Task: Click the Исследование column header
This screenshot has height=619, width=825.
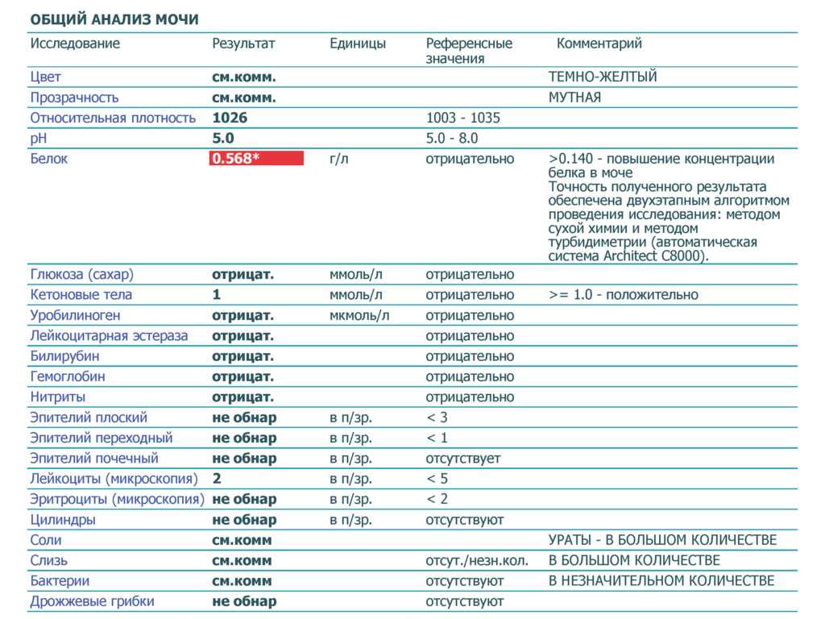Action: (75, 44)
